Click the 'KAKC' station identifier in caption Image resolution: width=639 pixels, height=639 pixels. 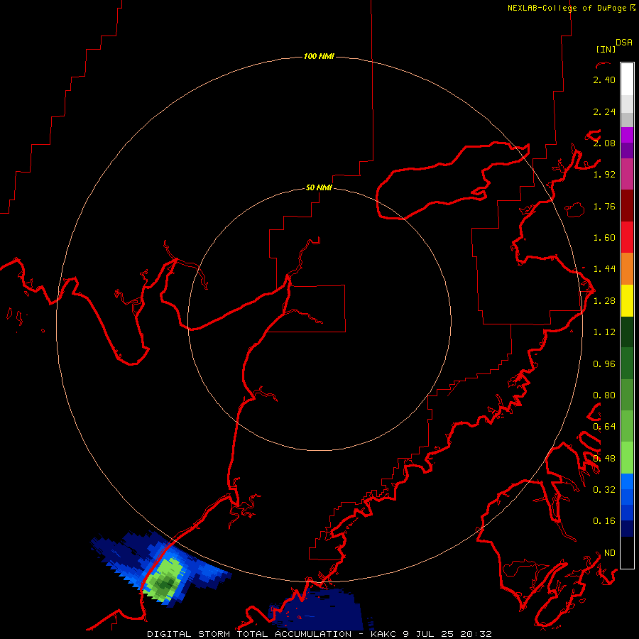coord(383,634)
